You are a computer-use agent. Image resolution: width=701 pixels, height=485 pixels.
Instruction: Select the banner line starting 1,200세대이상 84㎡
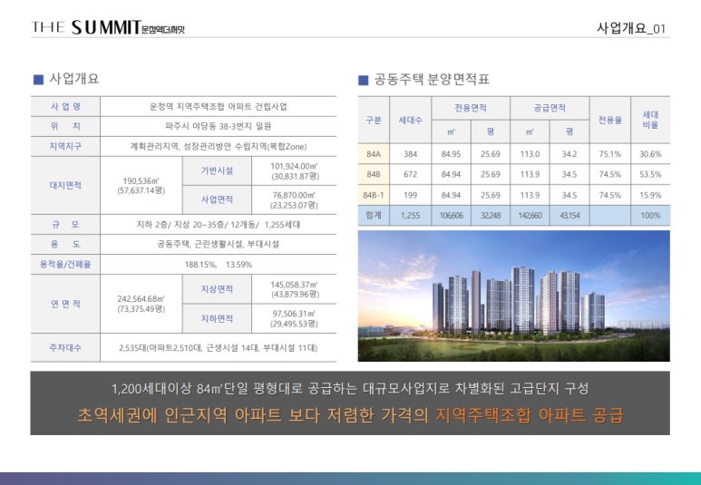coord(350,388)
